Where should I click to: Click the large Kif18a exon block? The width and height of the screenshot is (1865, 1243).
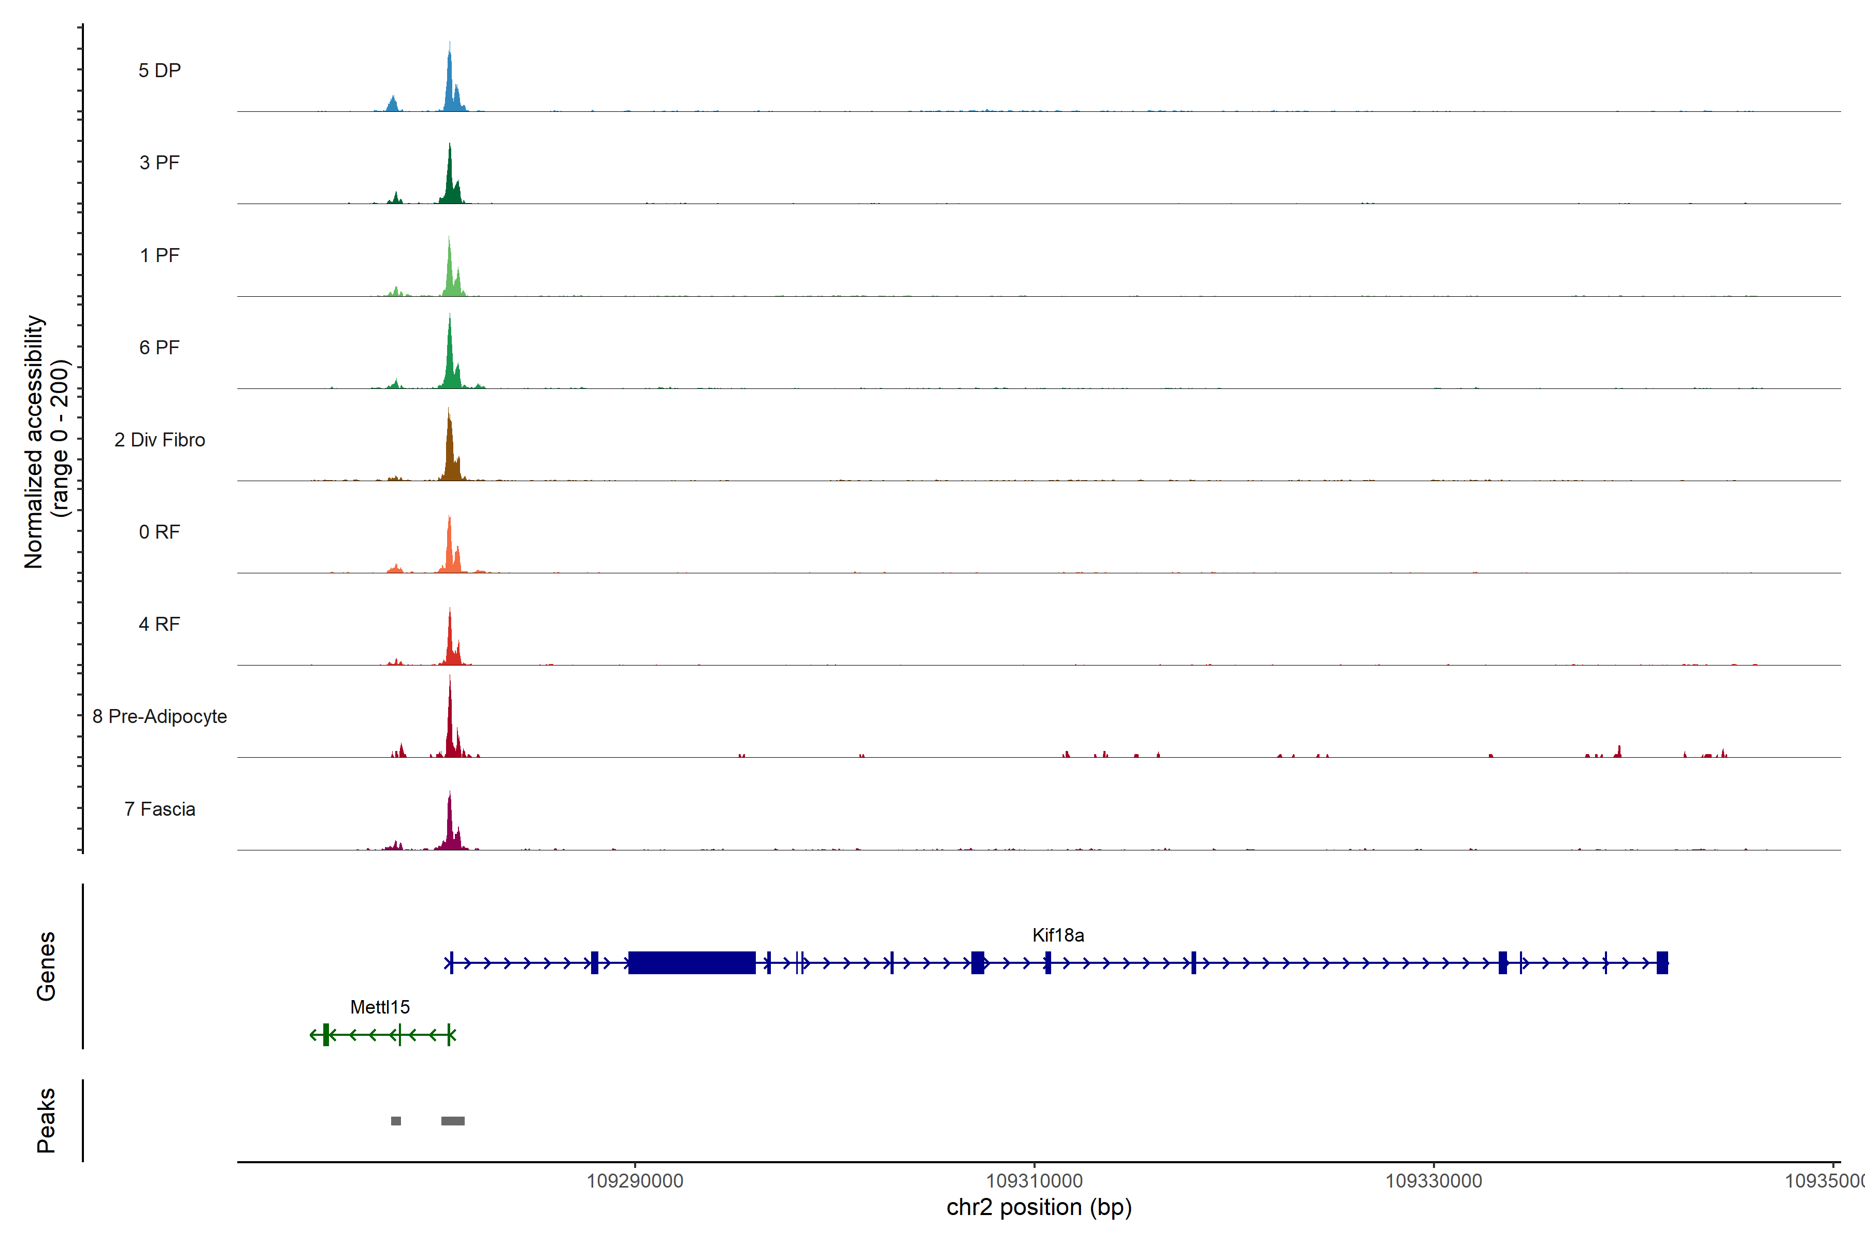click(x=692, y=962)
